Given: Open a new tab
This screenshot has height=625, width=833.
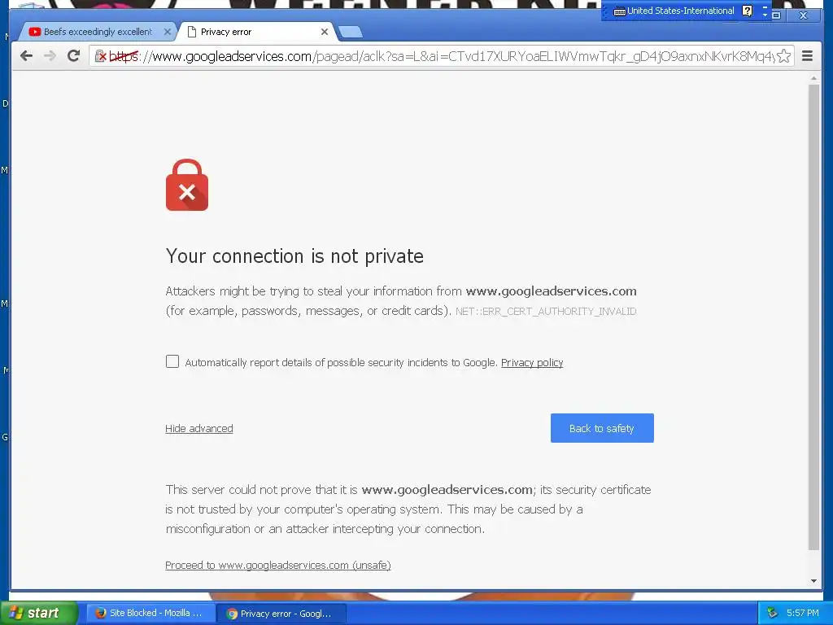Looking at the screenshot, I should click(351, 32).
